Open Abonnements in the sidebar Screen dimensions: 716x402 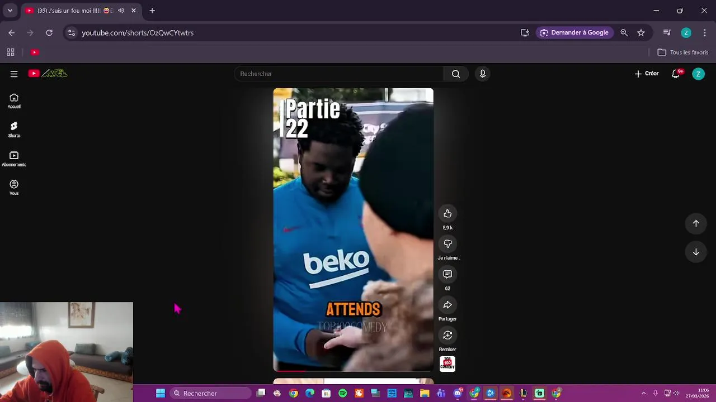pyautogui.click(x=14, y=159)
